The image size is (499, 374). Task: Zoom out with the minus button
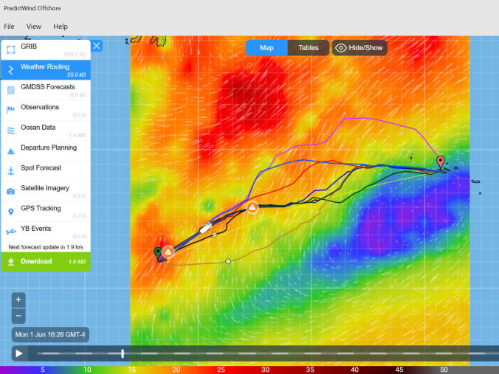pos(18,316)
